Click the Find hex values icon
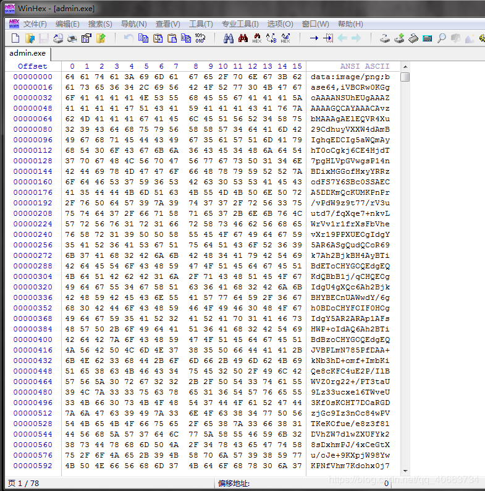 pyautogui.click(x=257, y=38)
